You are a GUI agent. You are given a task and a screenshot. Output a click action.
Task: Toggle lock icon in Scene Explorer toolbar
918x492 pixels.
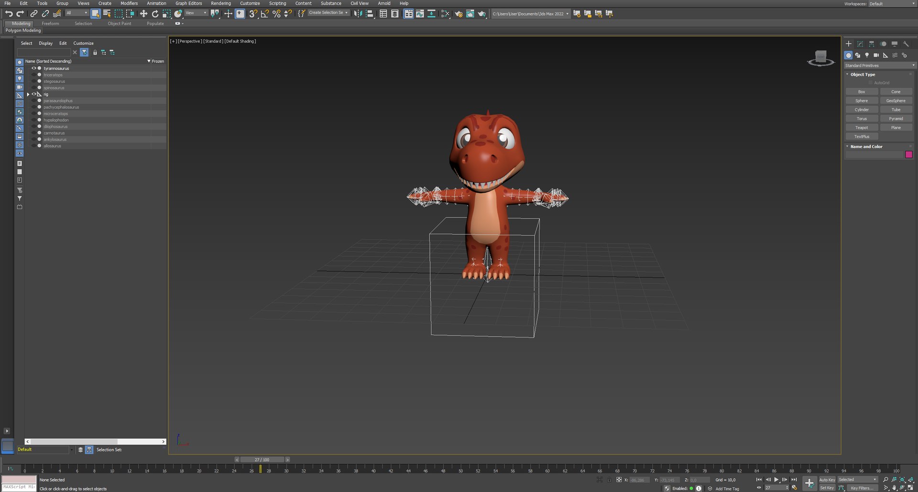coord(95,52)
